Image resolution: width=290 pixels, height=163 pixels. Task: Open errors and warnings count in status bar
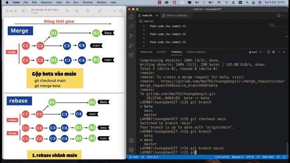click(x=153, y=157)
